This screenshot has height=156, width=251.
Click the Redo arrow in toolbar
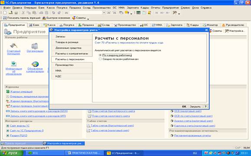point(59,13)
